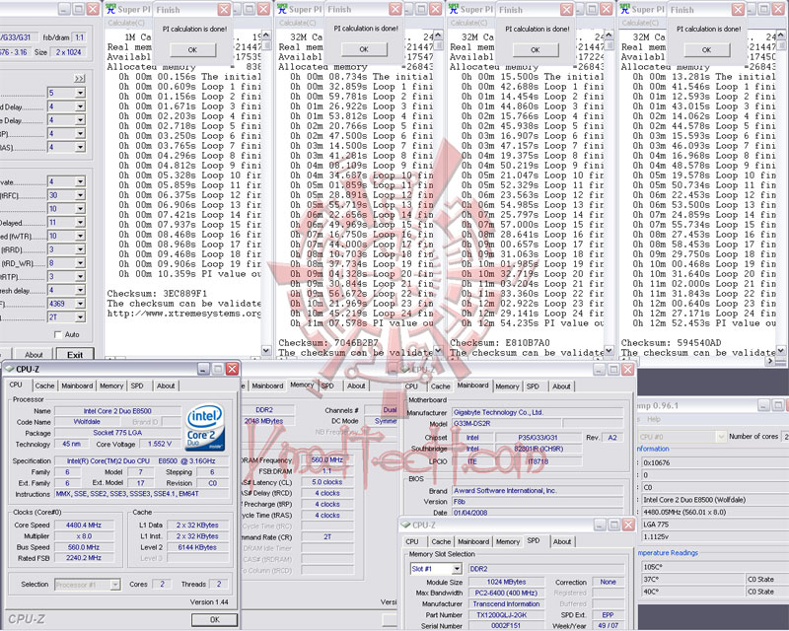789x631 pixels.
Task: Click the DRAM Frequency value 560.0 MHz
Action: [327, 459]
